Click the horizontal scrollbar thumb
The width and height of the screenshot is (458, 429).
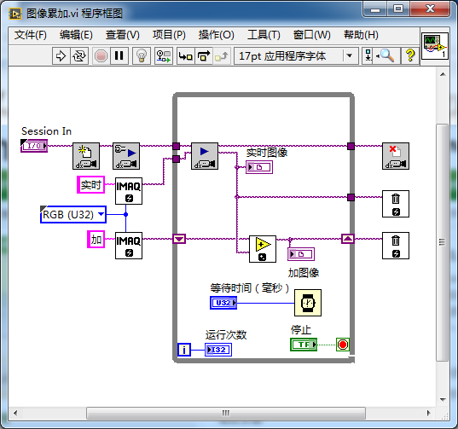point(226,413)
